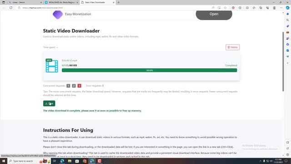Open Task View on the taskbar
This screenshot has height=164, width=291.
[55, 161]
